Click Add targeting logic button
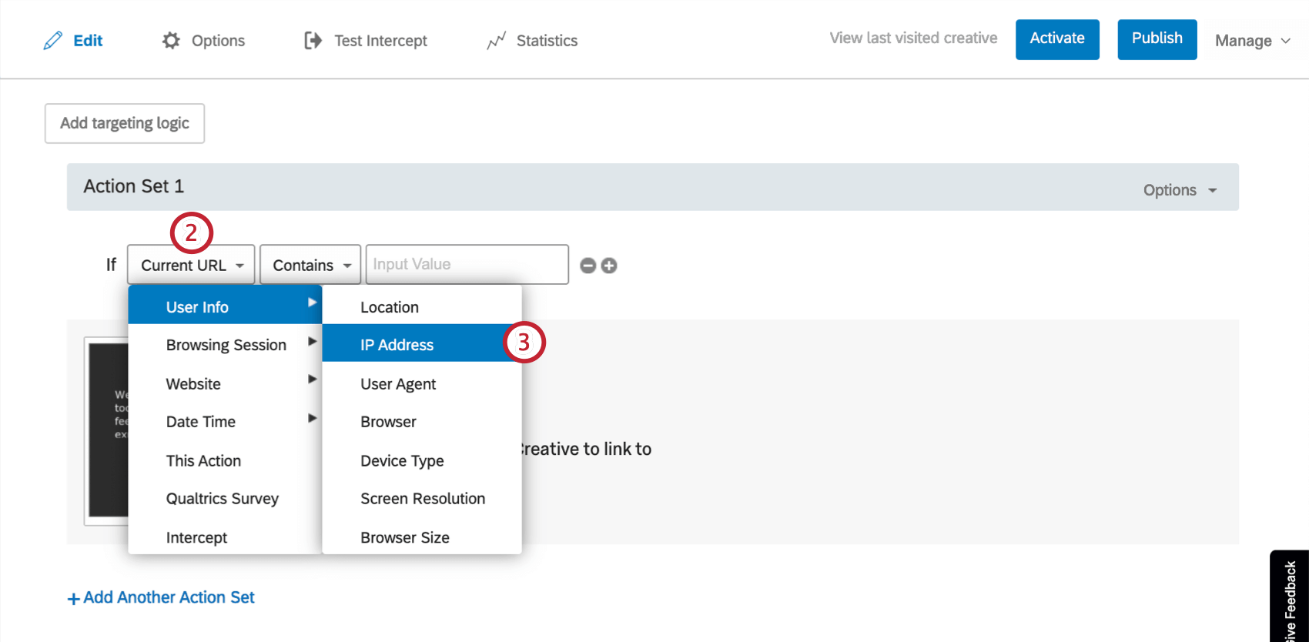Image resolution: width=1309 pixels, height=642 pixels. click(x=125, y=123)
